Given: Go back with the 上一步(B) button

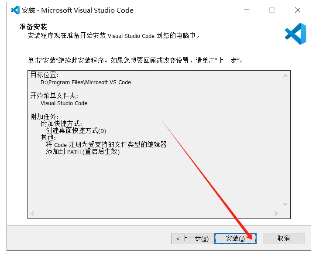Looking at the screenshot, I should 192,239.
